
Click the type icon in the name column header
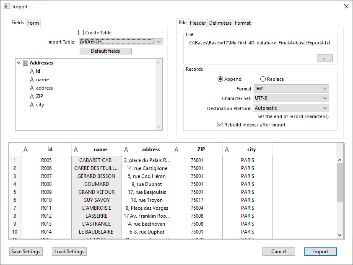(76, 149)
